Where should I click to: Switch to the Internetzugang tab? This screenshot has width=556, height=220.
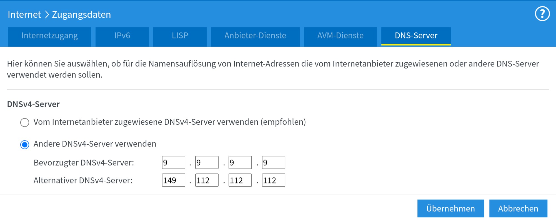point(49,36)
